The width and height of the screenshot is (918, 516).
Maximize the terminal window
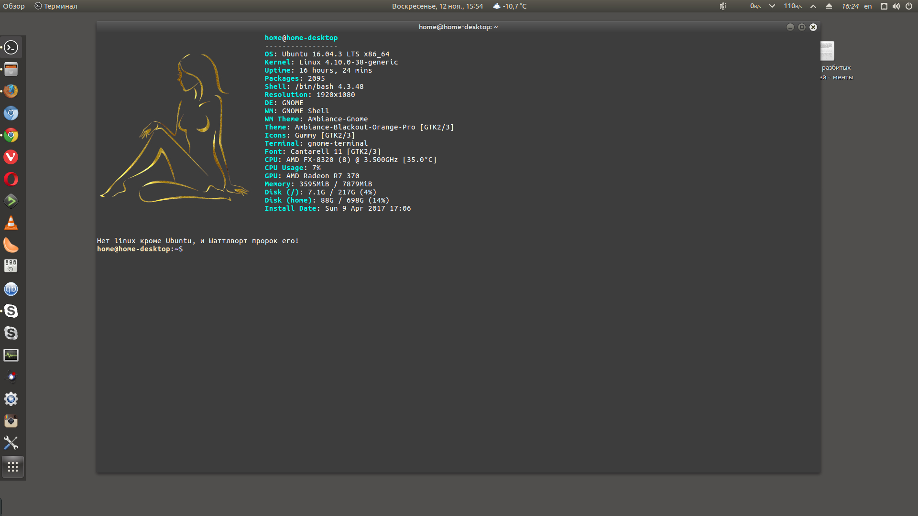point(802,27)
